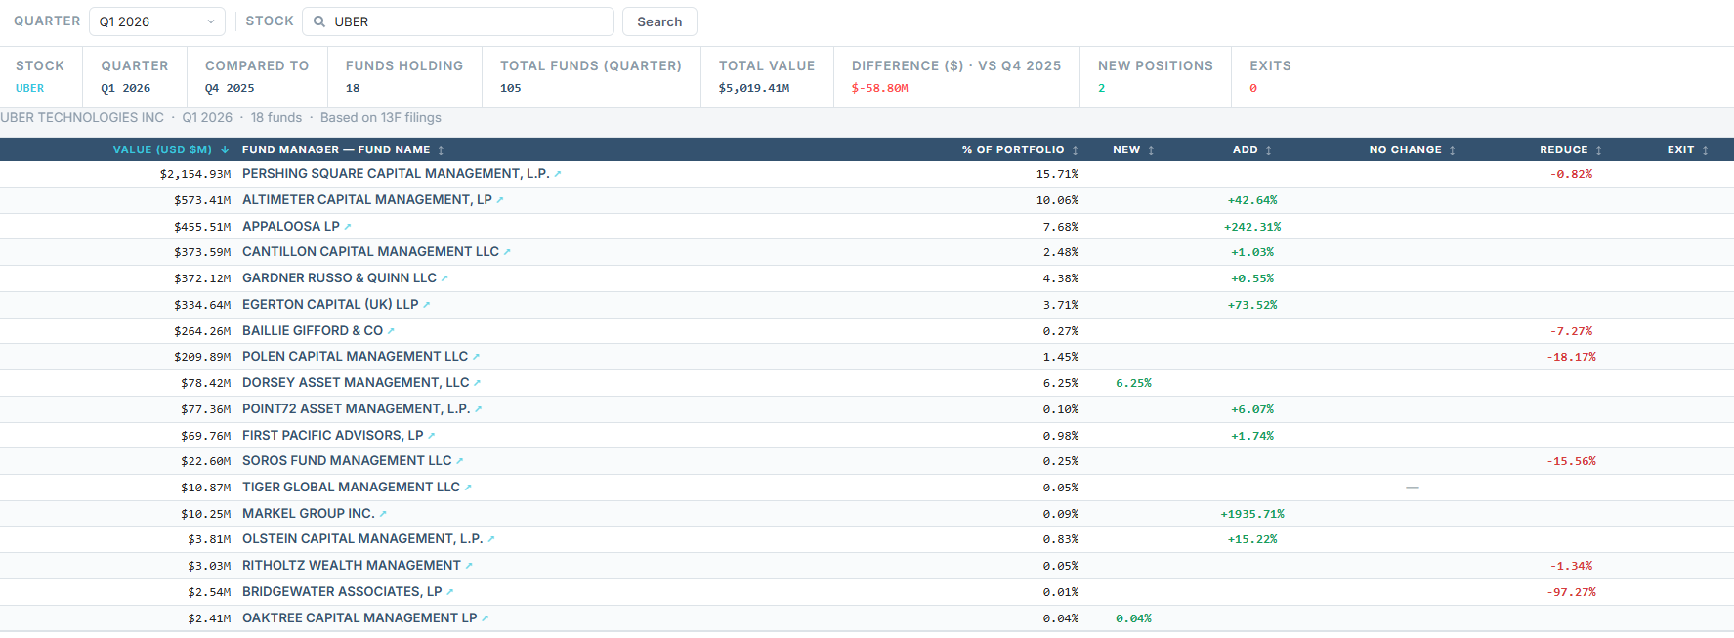Select the $573.41M Altimeter value cell
The width and height of the screenshot is (1734, 638).
(202, 200)
